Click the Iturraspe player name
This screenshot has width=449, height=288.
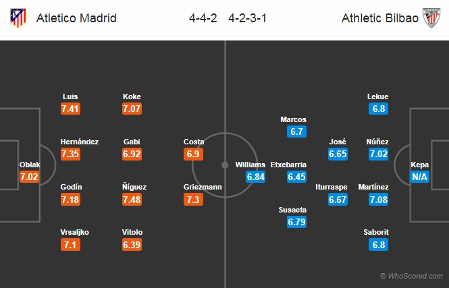pyautogui.click(x=332, y=187)
